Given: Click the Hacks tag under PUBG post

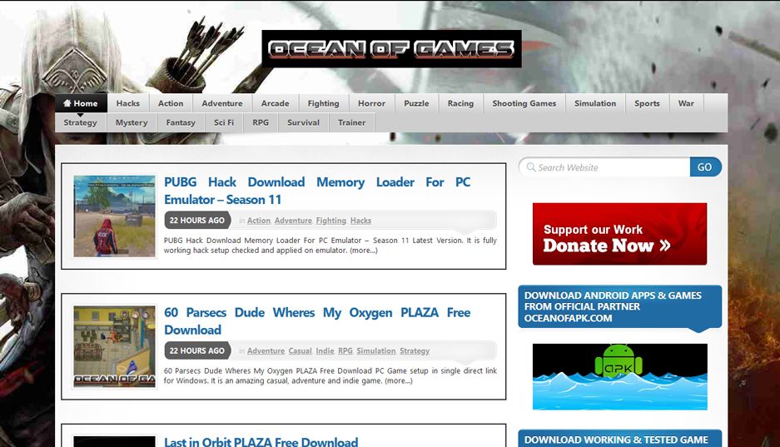Looking at the screenshot, I should pyautogui.click(x=360, y=221).
